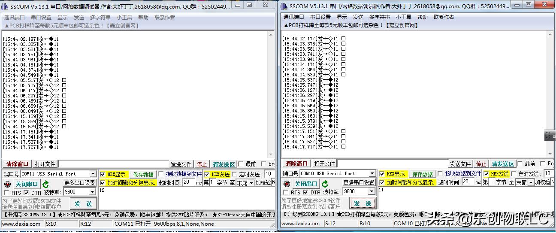Click 发送文件 in the COM11 window
556x233 pixels.
point(181,164)
